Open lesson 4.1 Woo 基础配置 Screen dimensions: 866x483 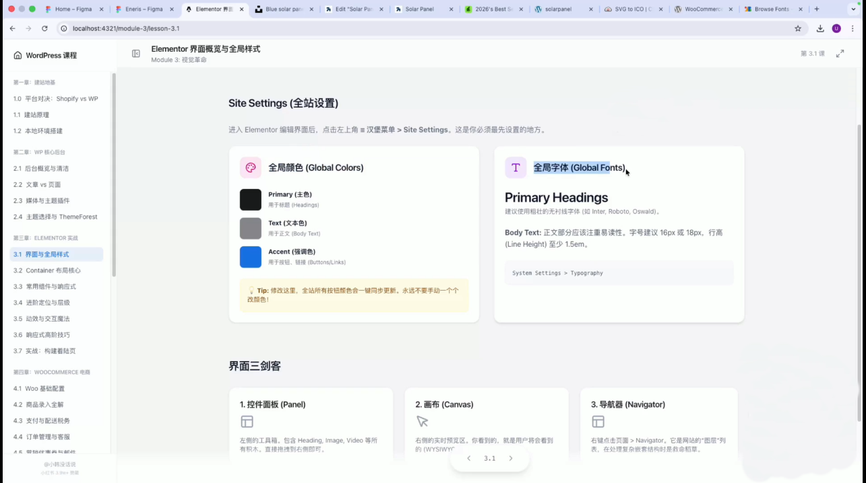[57, 388]
